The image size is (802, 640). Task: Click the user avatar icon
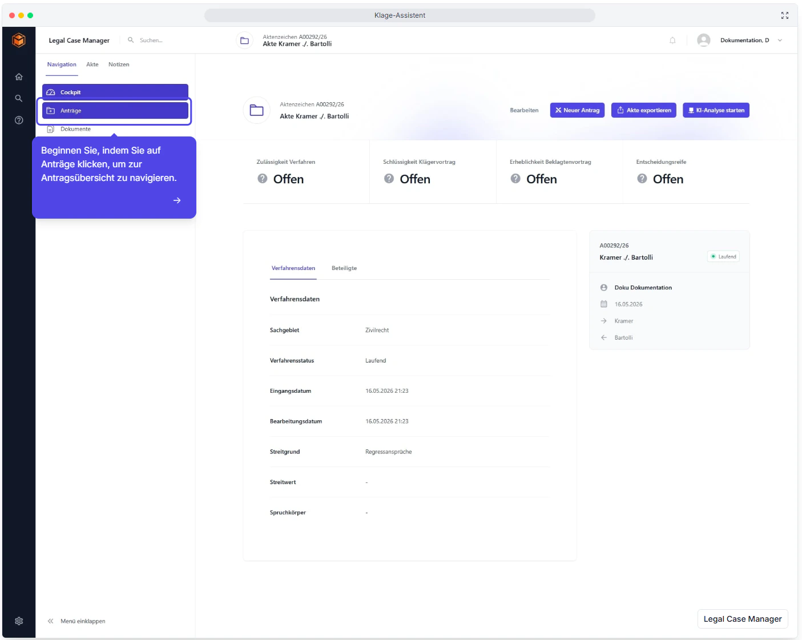(x=704, y=40)
